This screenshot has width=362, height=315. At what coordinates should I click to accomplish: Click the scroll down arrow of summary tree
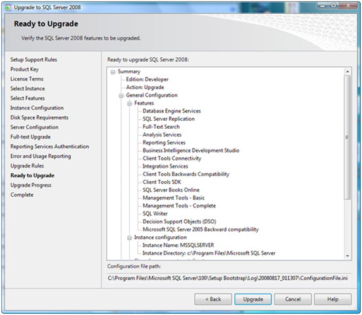click(x=347, y=256)
